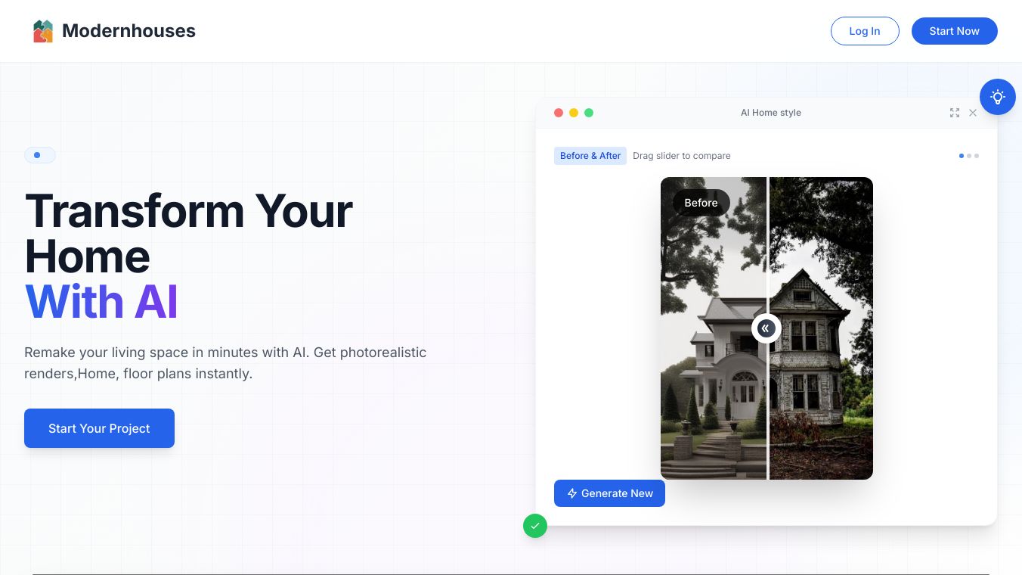Click the before/after comparison slider handle
The image size is (1022, 575).
point(766,328)
